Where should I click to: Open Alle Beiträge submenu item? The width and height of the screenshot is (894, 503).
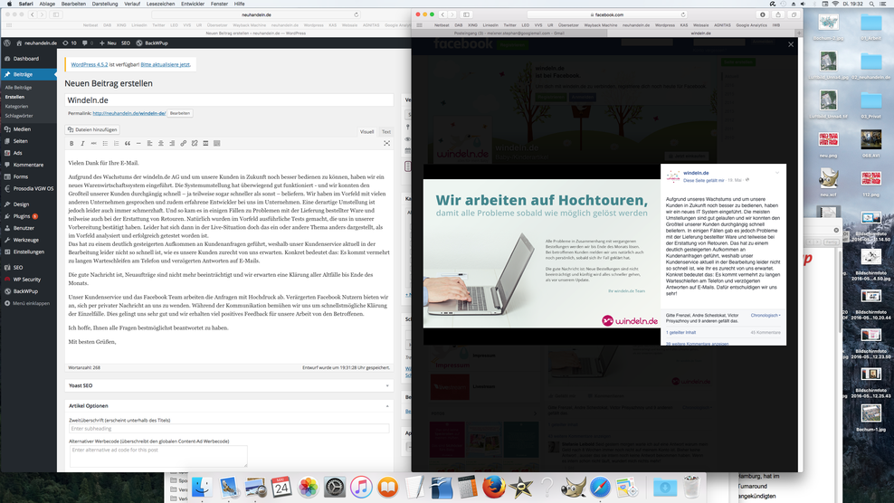(x=18, y=88)
